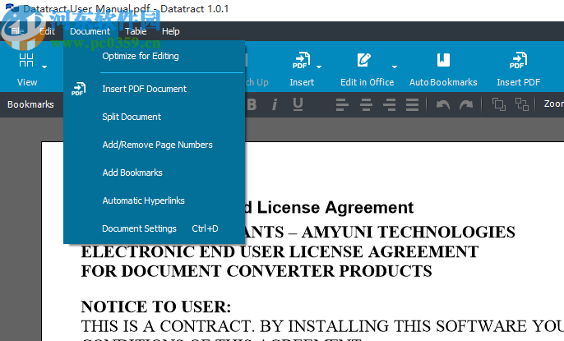Click the NOTICE TO USER heading

(x=155, y=306)
